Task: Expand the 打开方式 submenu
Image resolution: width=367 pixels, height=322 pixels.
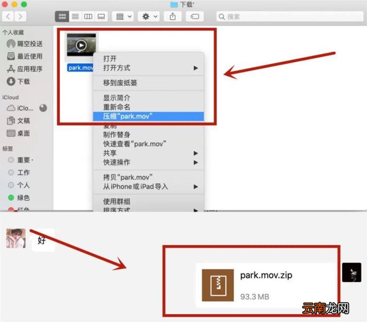Action: point(149,68)
